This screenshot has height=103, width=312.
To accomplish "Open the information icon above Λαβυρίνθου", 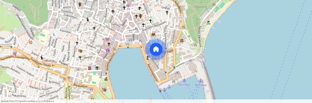I will tap(42, 58).
